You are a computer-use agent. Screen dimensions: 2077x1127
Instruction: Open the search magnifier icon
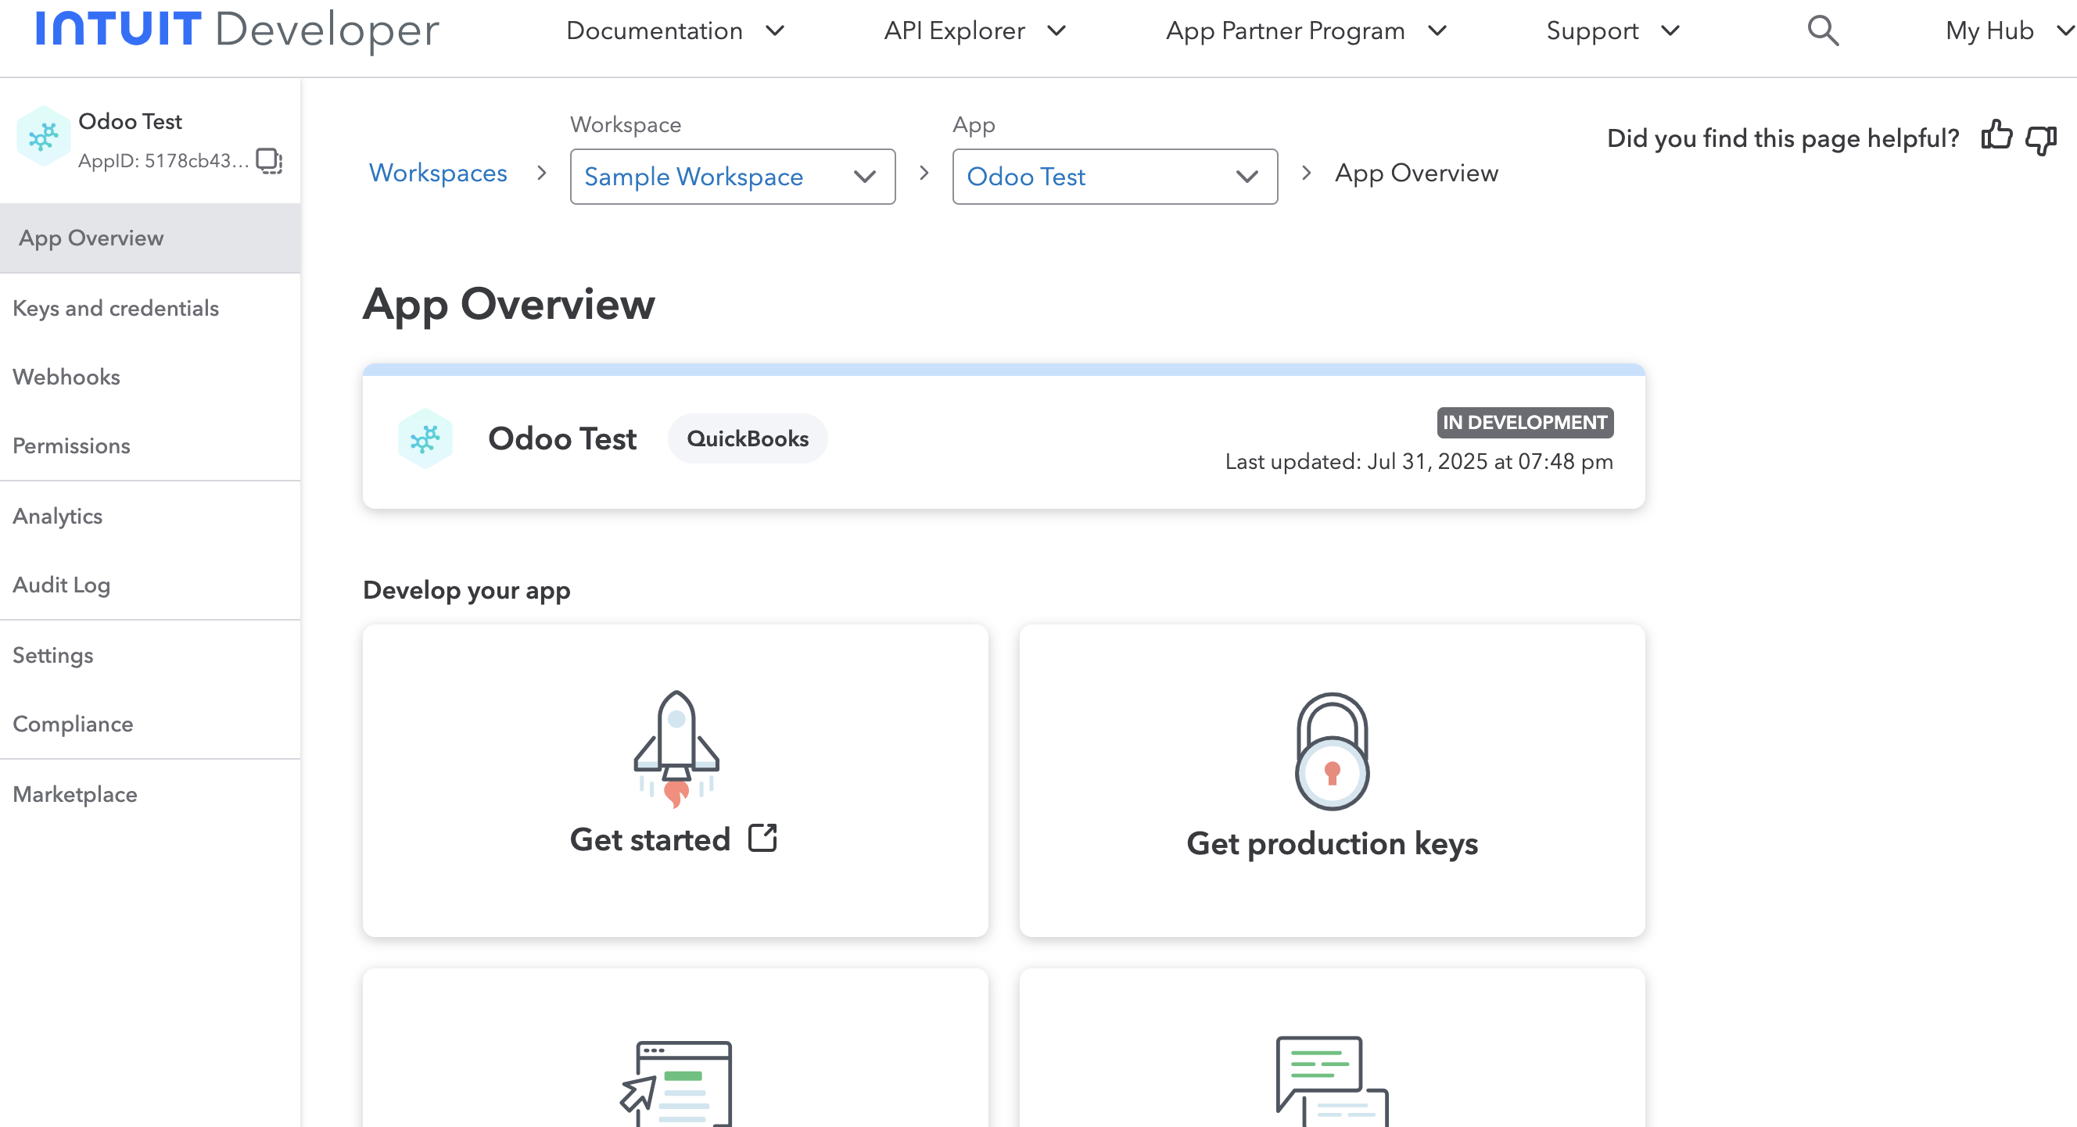[1822, 30]
